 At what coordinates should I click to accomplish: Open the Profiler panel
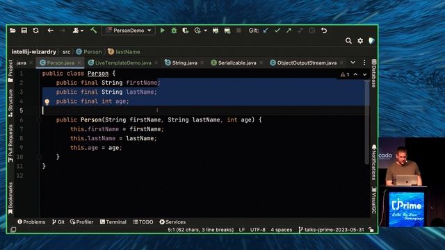[x=82, y=222]
